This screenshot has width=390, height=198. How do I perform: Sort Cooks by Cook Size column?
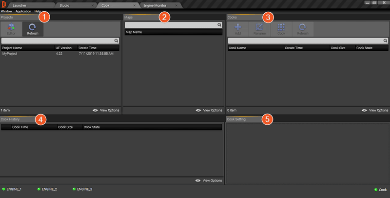[x=343, y=48]
